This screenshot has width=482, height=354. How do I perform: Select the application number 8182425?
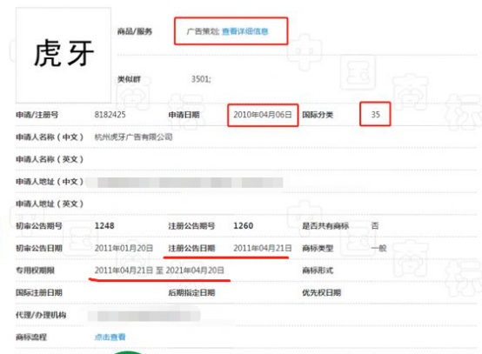[110, 115]
